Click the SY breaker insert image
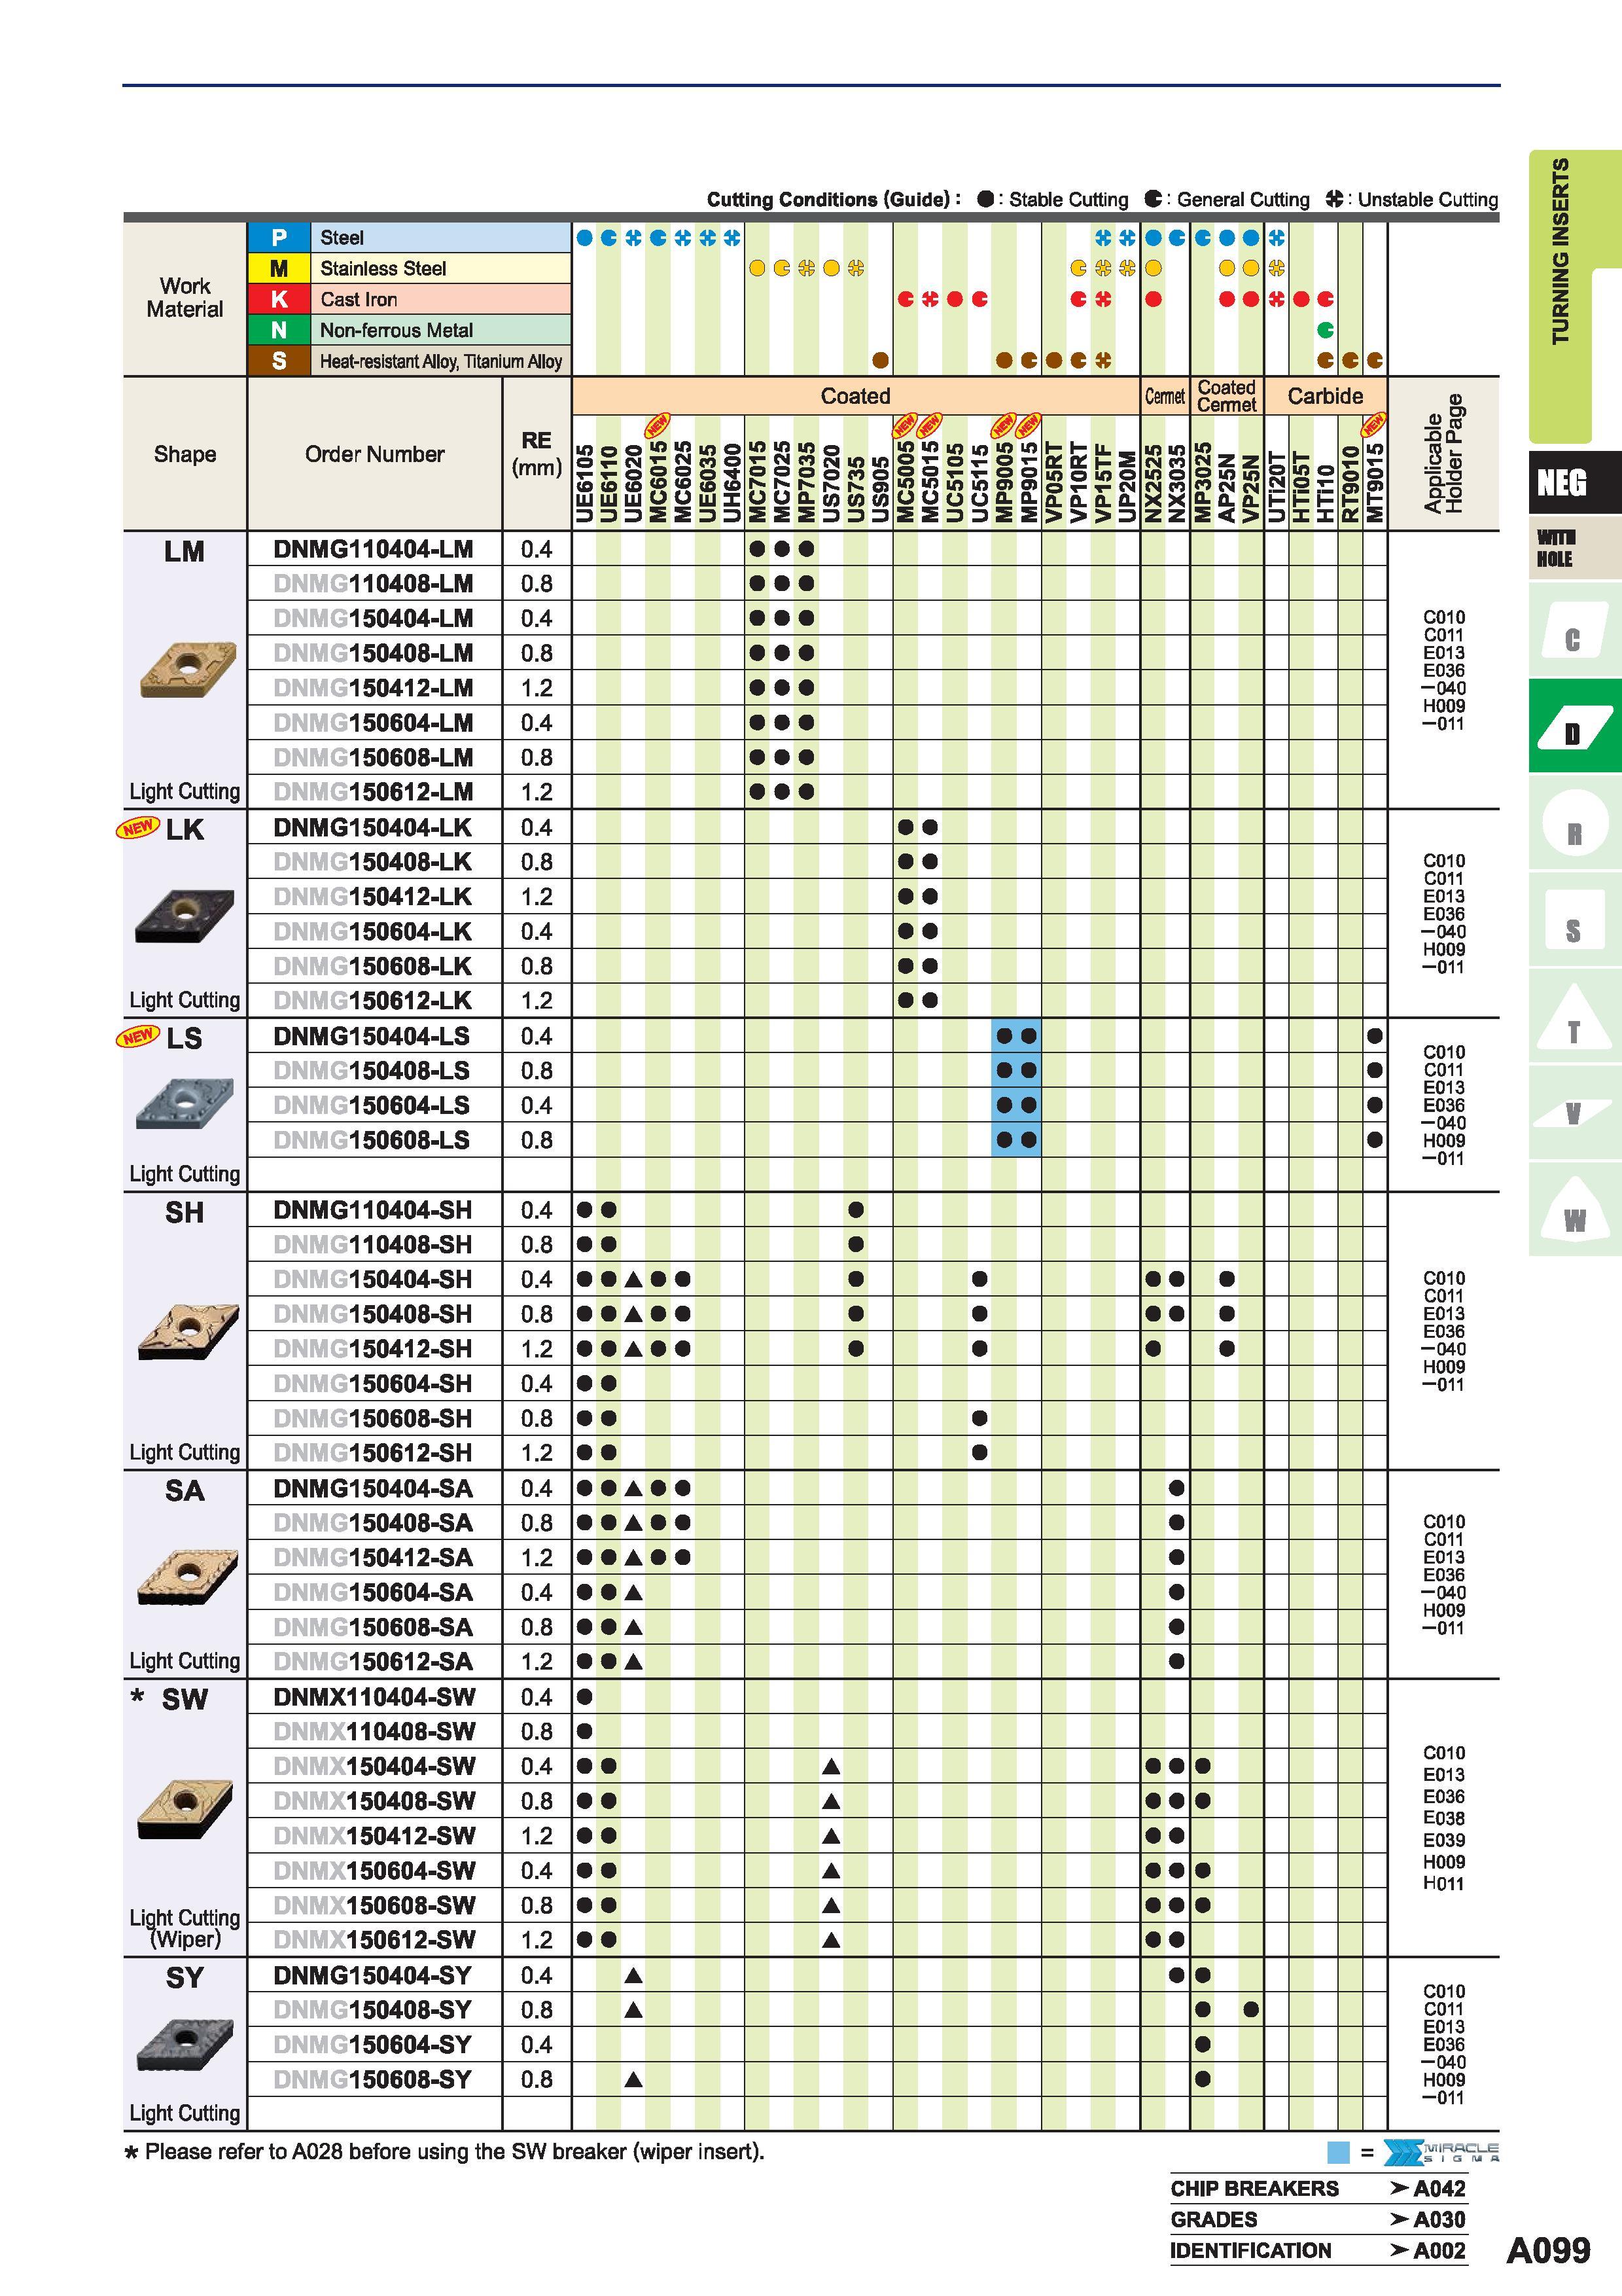This screenshot has width=1622, height=2296. pos(185,2044)
